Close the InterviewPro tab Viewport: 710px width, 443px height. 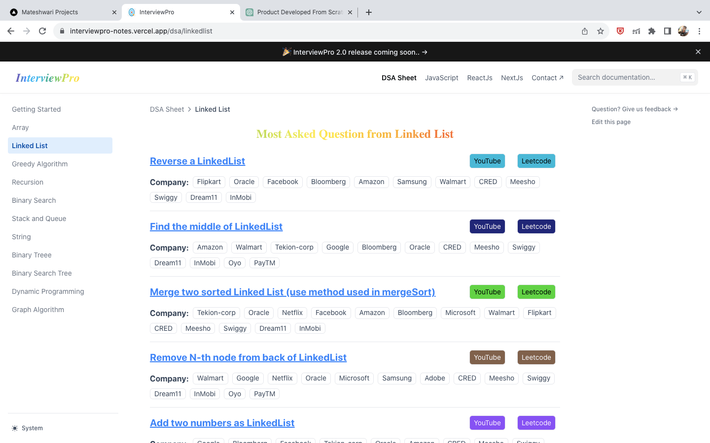[232, 12]
